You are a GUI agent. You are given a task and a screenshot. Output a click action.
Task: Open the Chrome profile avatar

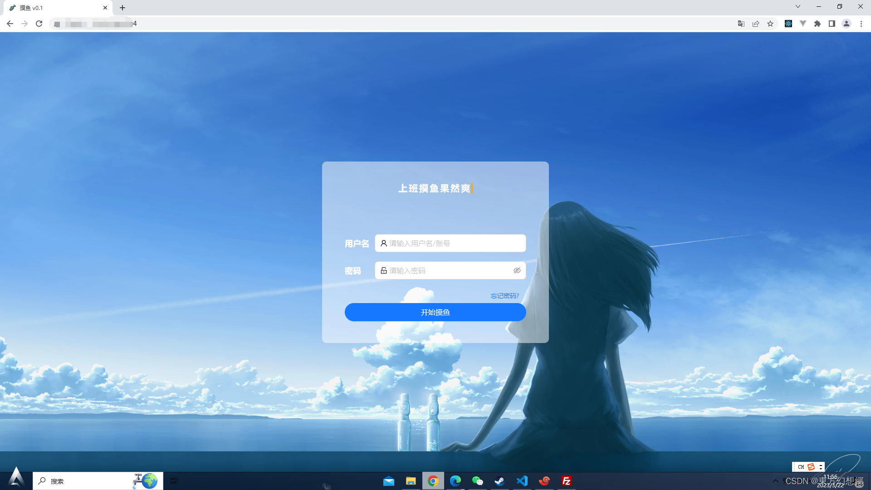point(847,24)
